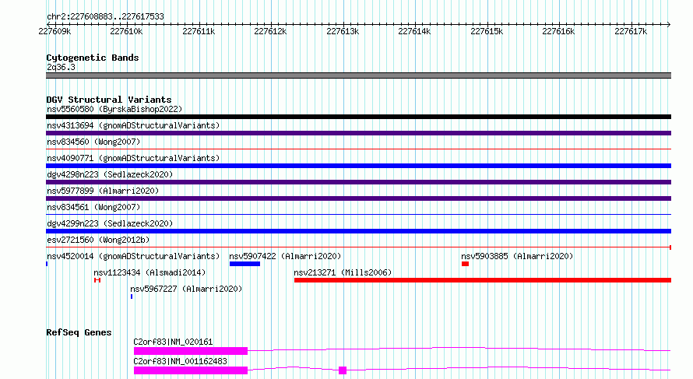The height and width of the screenshot is (379, 693).
Task: Click the small red nsv1123434 marker
Action: 97,280
